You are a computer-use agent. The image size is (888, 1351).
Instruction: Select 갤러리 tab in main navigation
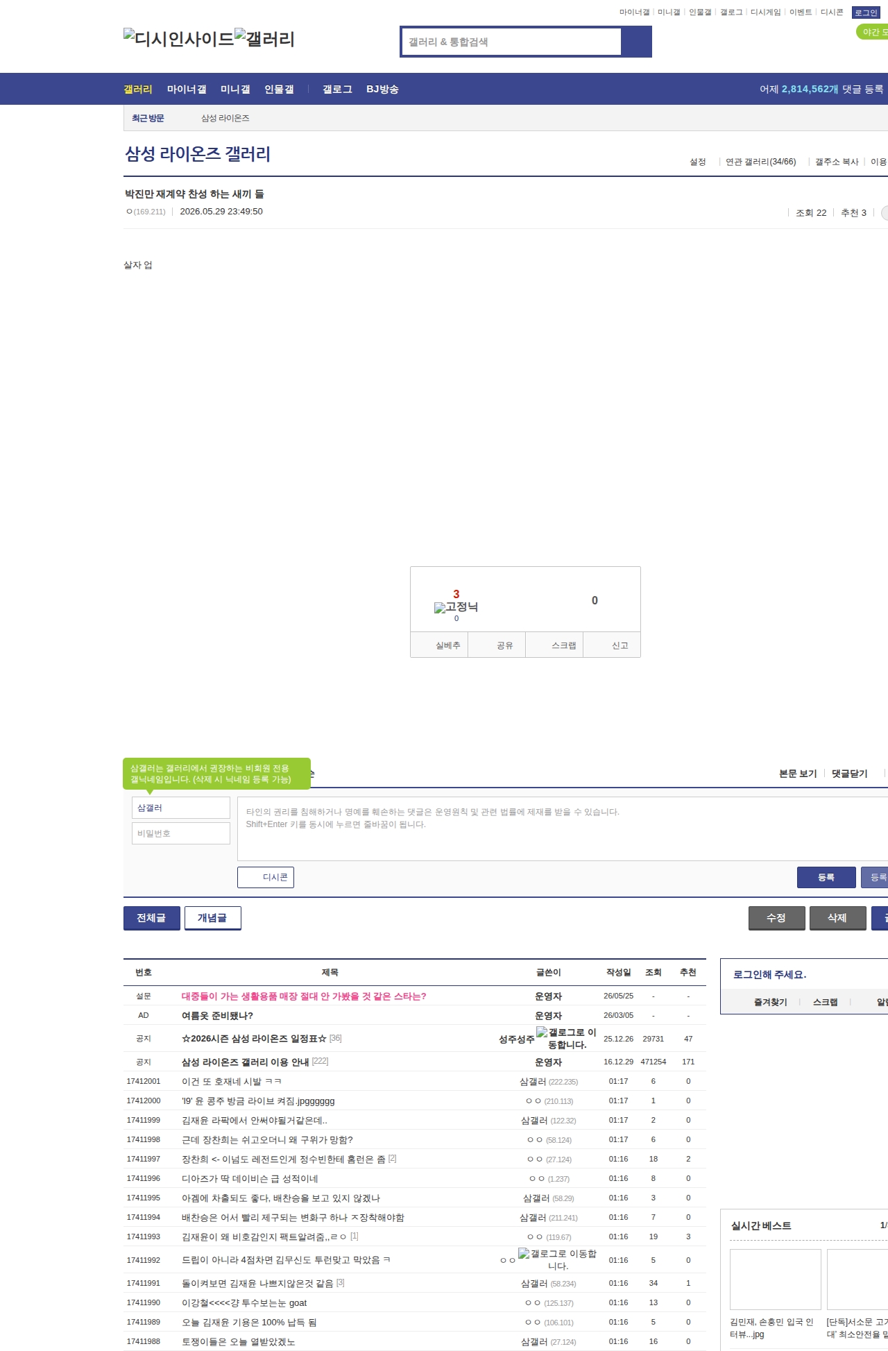coord(138,89)
